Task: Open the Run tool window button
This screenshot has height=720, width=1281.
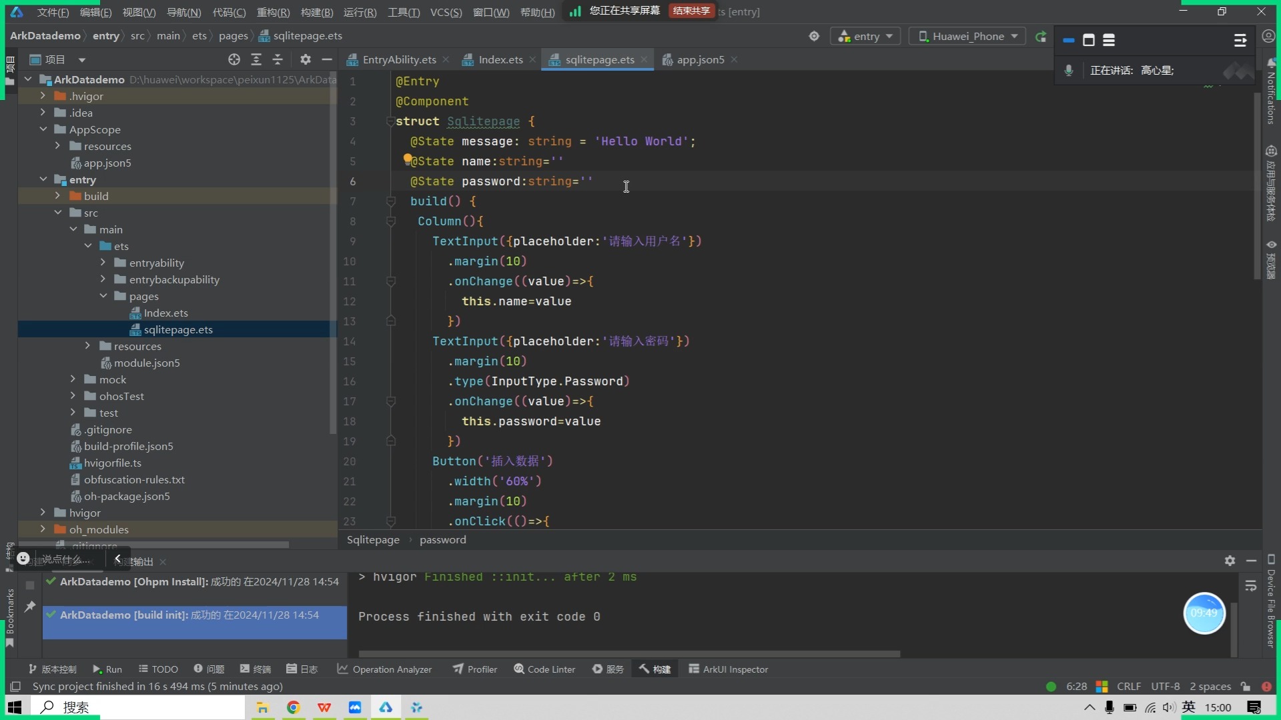Action: pos(107,669)
